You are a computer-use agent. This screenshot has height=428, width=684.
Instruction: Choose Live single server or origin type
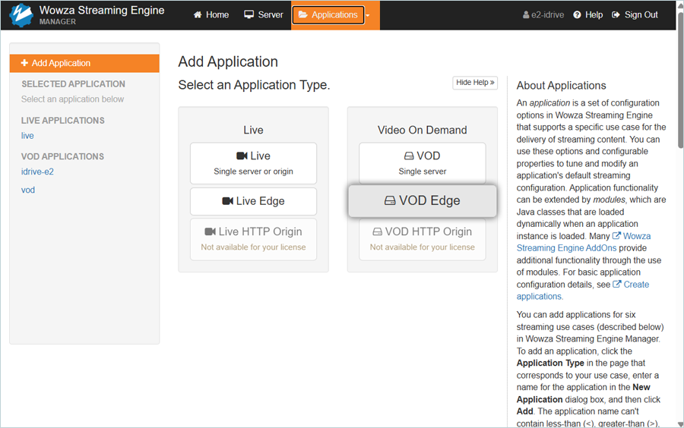[253, 163]
